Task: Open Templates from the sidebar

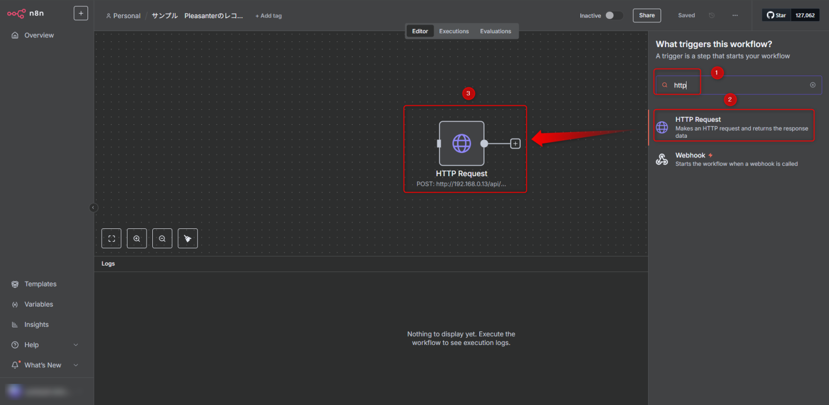Action: pyautogui.click(x=40, y=284)
